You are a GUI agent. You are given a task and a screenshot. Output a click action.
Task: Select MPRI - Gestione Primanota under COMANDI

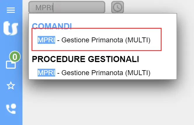[x=94, y=40]
